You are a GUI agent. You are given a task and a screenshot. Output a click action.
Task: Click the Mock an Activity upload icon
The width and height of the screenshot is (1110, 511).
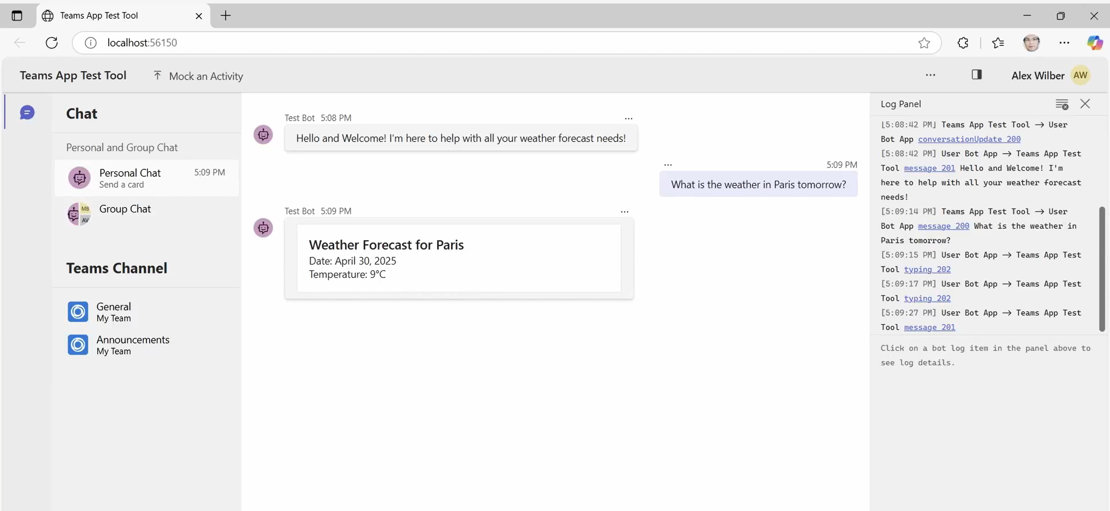coord(157,76)
